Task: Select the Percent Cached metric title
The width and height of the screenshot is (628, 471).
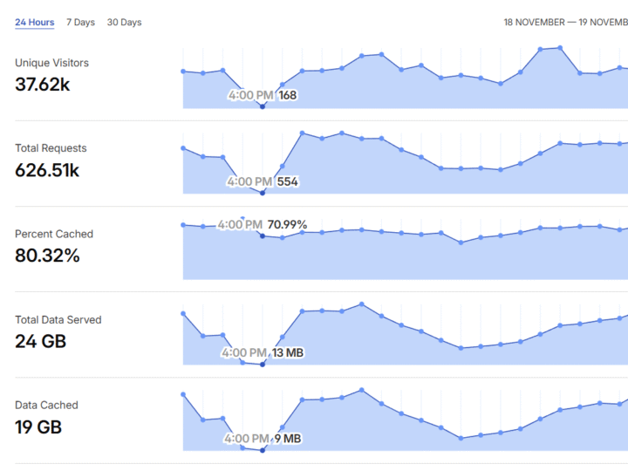Action: coord(54,234)
